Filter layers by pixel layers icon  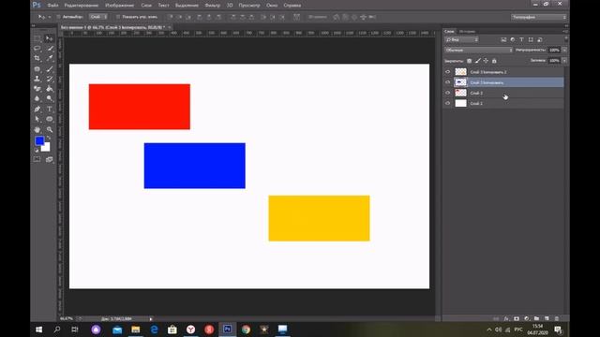[503, 39]
